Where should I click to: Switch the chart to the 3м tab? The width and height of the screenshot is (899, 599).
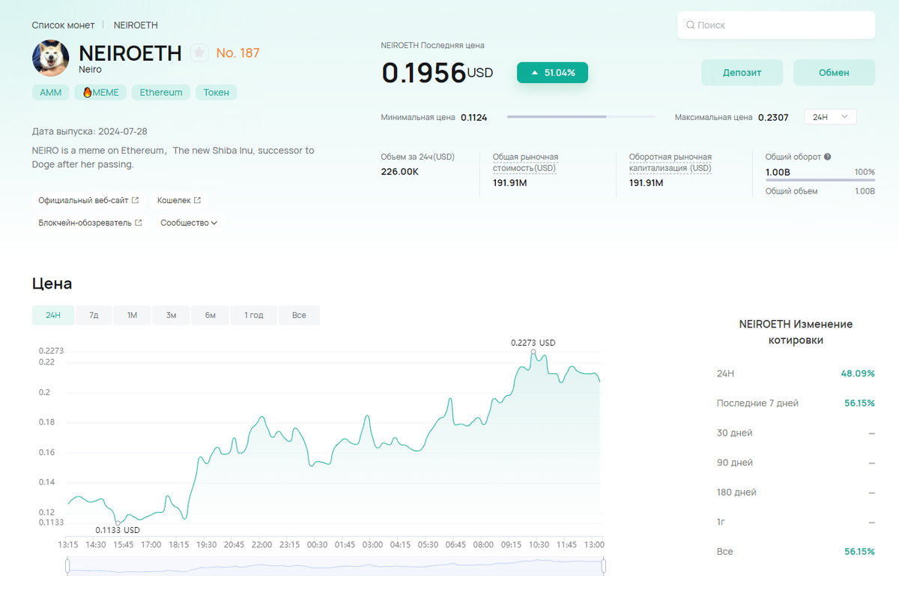pyautogui.click(x=172, y=315)
